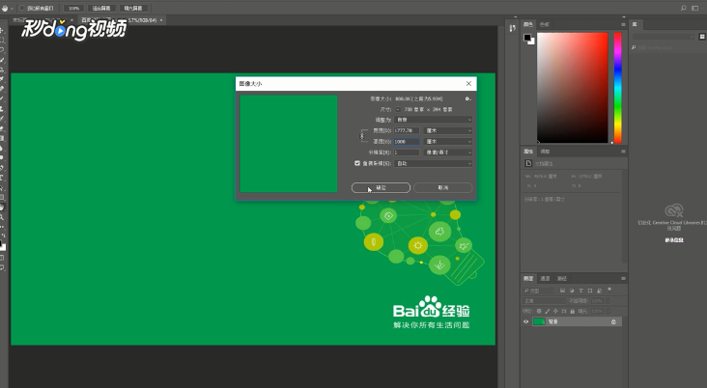Click the 更多信息 link in the Libraries panel
The height and width of the screenshot is (388, 707).
(x=674, y=240)
